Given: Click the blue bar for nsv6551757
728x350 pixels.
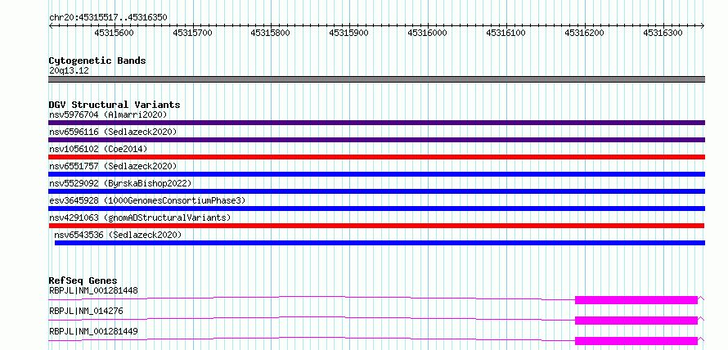Looking at the screenshot, I should coord(376,174).
